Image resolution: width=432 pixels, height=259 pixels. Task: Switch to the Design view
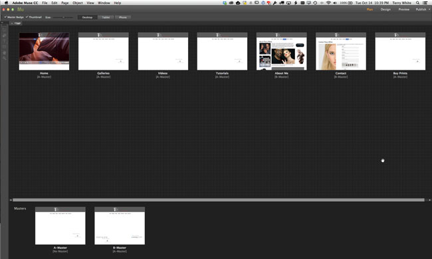[385, 9]
